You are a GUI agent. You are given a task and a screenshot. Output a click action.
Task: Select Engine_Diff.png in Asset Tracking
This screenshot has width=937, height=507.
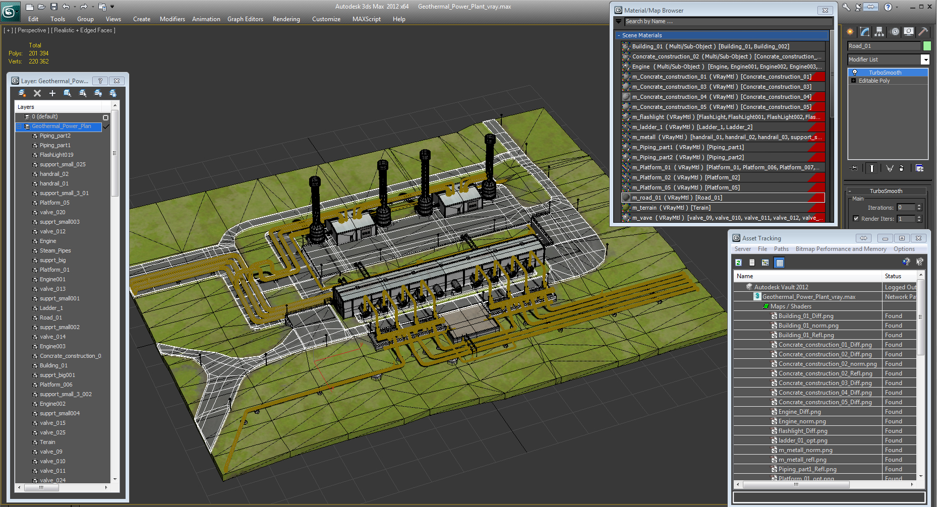click(x=799, y=412)
